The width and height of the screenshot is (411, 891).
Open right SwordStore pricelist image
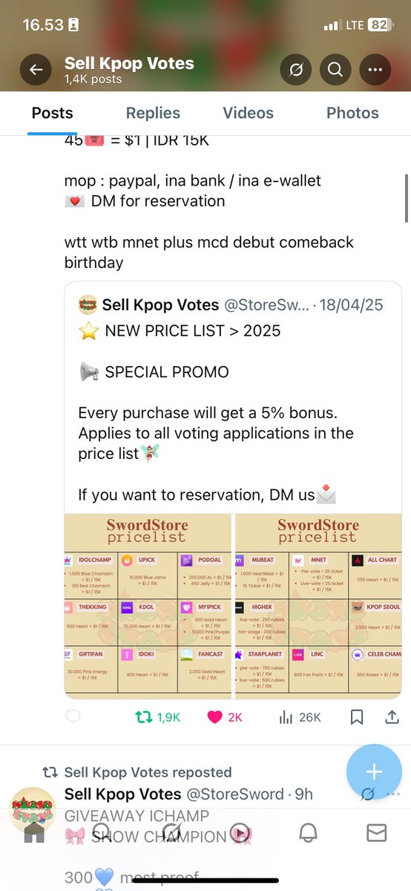coord(318,606)
